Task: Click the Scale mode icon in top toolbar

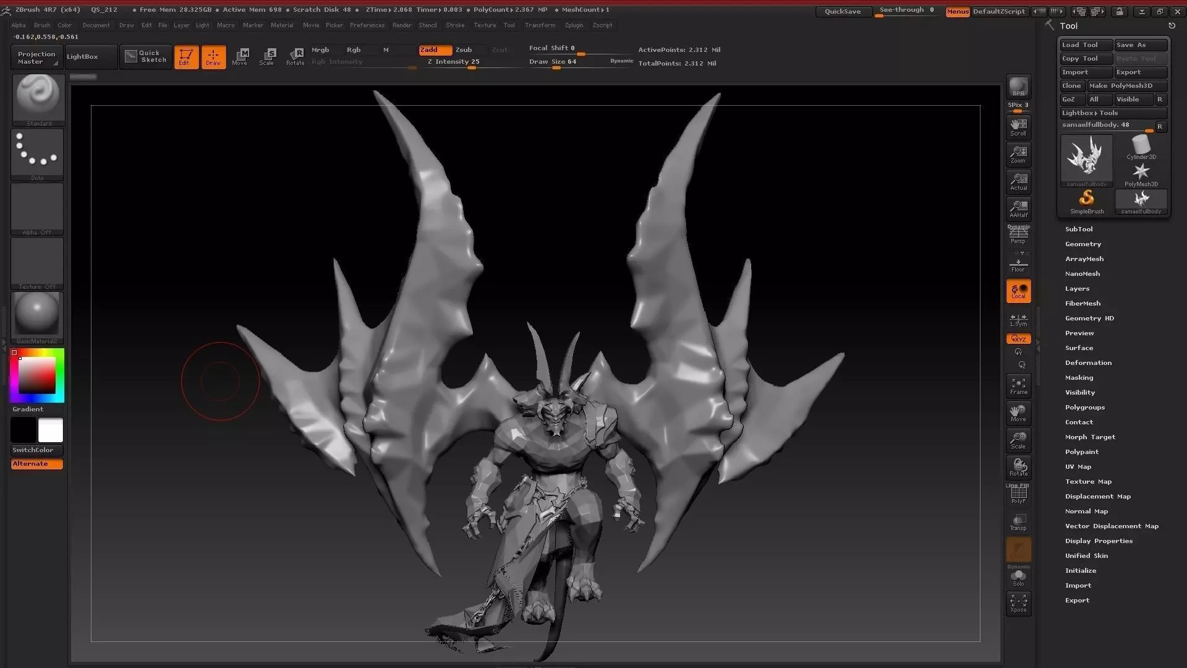Action: [x=267, y=56]
